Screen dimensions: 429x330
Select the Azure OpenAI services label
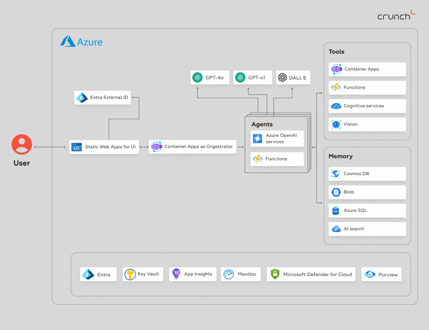281,138
